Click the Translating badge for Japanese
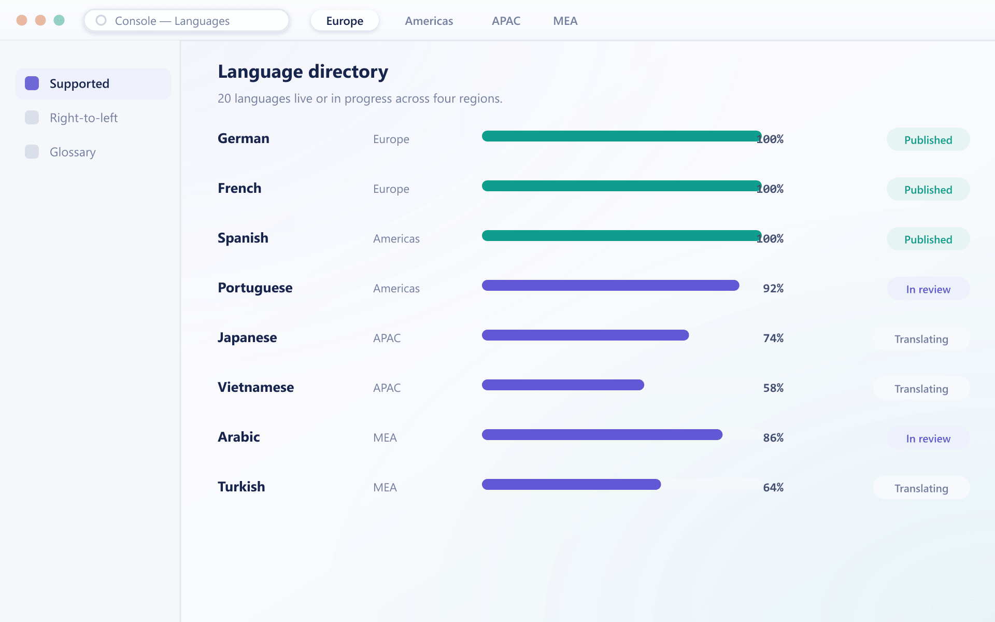Image resolution: width=995 pixels, height=622 pixels. click(x=921, y=338)
